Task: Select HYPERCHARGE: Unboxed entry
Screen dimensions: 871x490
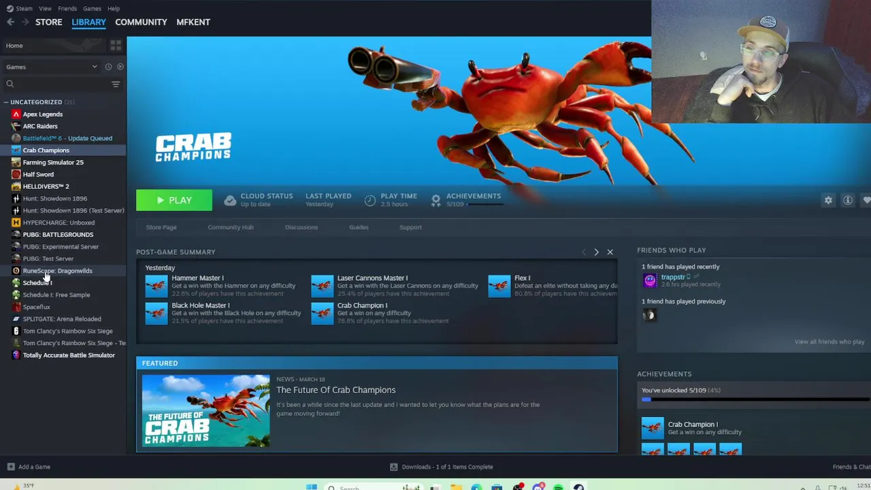Action: 59,223
